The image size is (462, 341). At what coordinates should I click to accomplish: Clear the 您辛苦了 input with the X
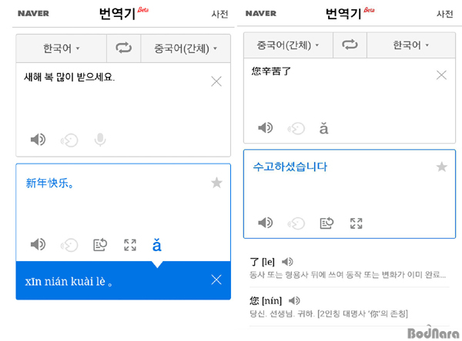[x=441, y=75]
